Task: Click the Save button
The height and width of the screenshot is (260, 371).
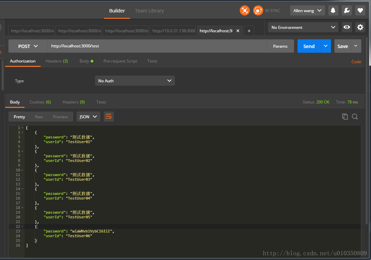Action: [342, 46]
